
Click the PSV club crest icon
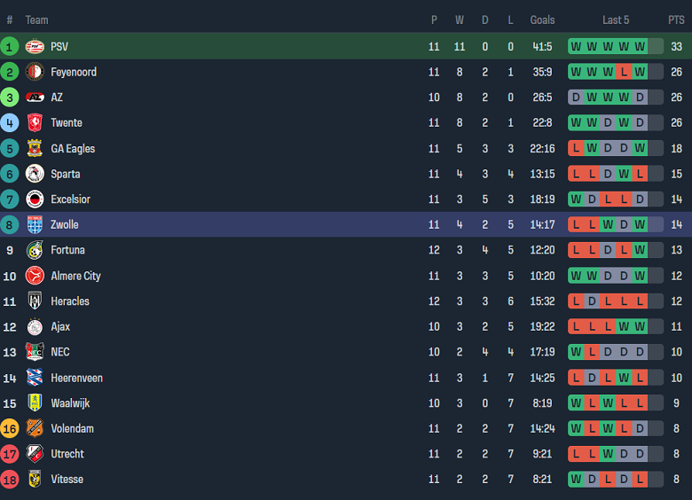point(35,46)
